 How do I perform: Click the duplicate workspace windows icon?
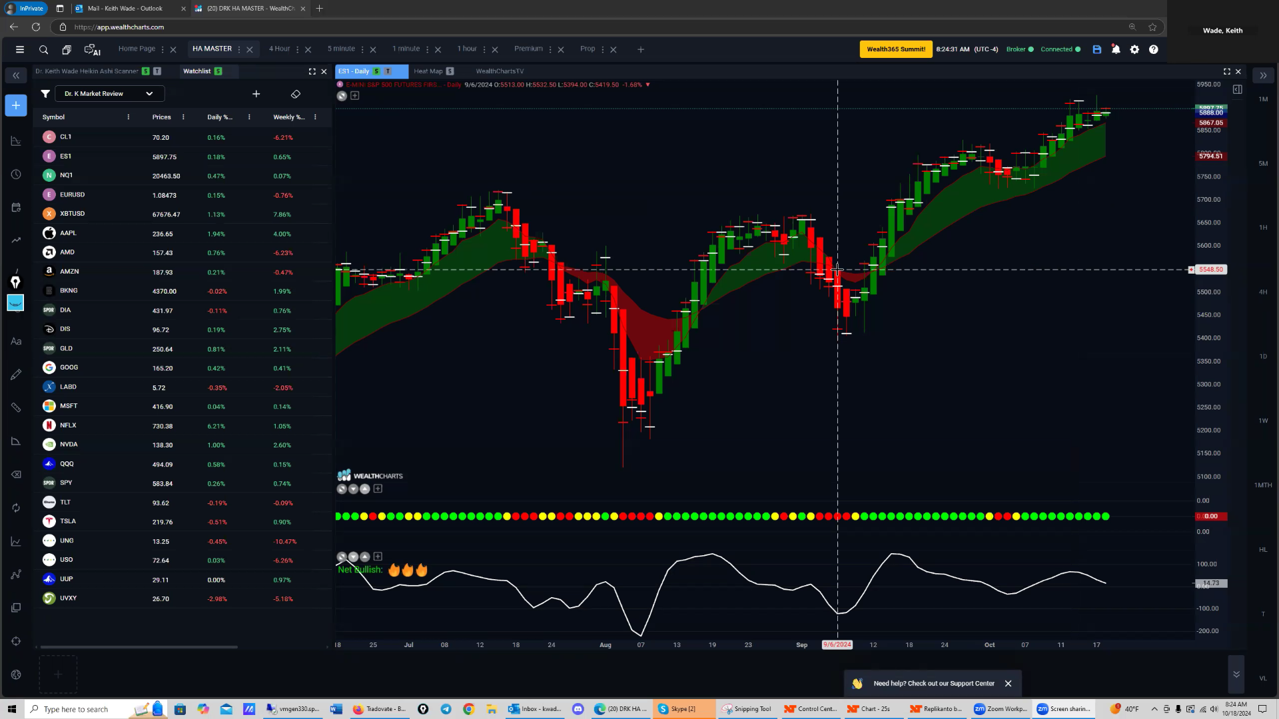[67, 49]
